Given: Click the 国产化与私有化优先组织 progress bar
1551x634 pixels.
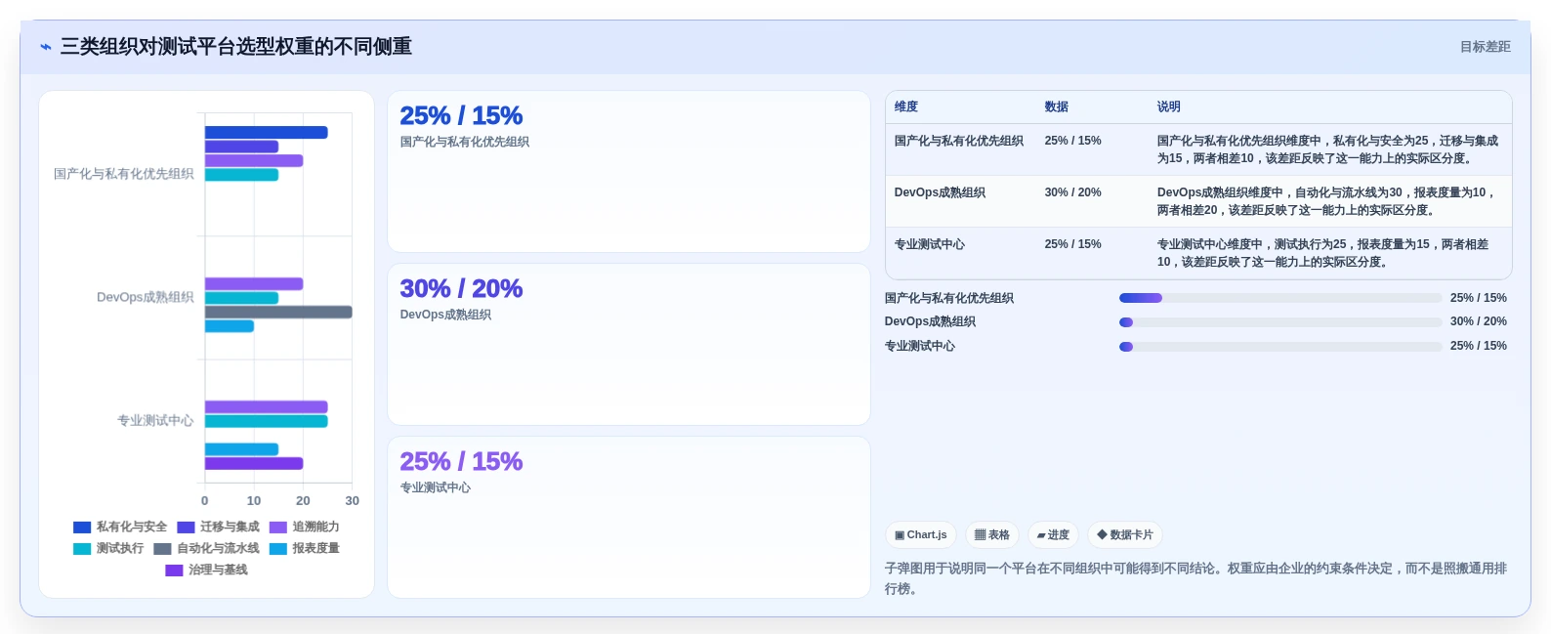Looking at the screenshot, I should click(x=1280, y=298).
